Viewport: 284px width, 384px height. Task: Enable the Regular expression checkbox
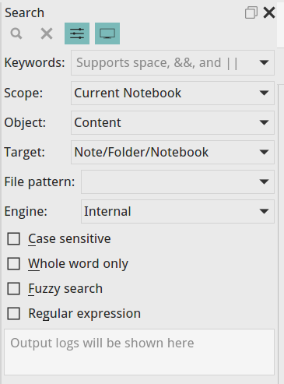[13, 313]
